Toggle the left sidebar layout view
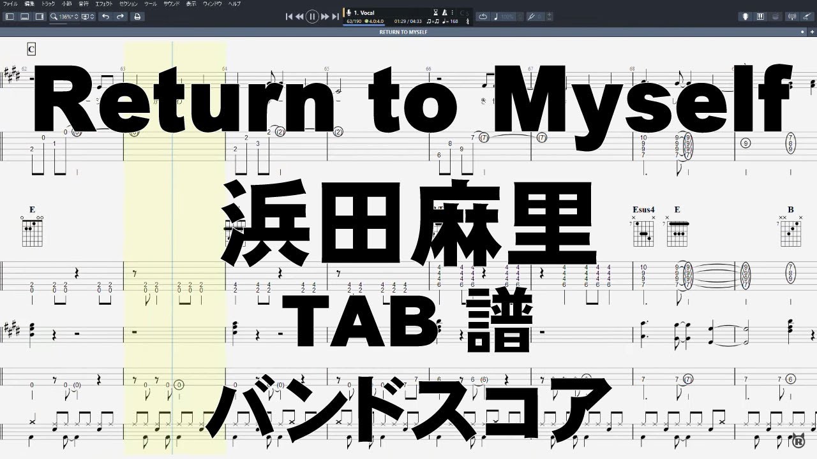The height and width of the screenshot is (459, 817). click(x=9, y=17)
